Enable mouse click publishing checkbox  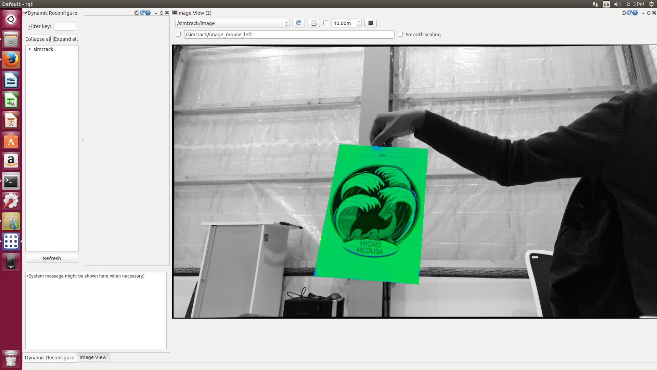pyautogui.click(x=178, y=34)
